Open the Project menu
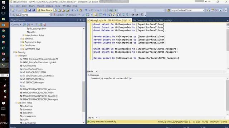This screenshot has width=229, height=128. point(40,6)
